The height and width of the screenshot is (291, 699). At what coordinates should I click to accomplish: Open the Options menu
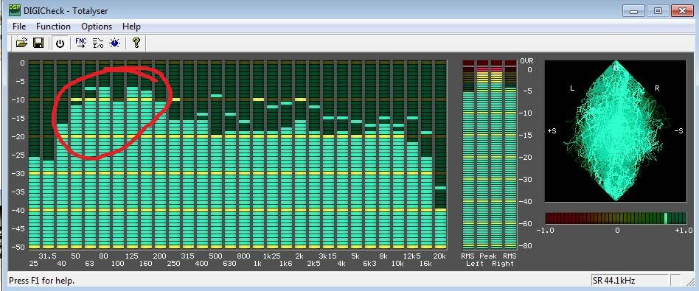click(97, 27)
